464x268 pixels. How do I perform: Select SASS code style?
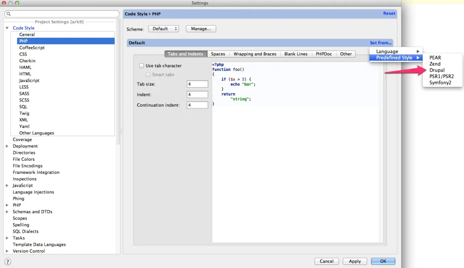(x=24, y=94)
